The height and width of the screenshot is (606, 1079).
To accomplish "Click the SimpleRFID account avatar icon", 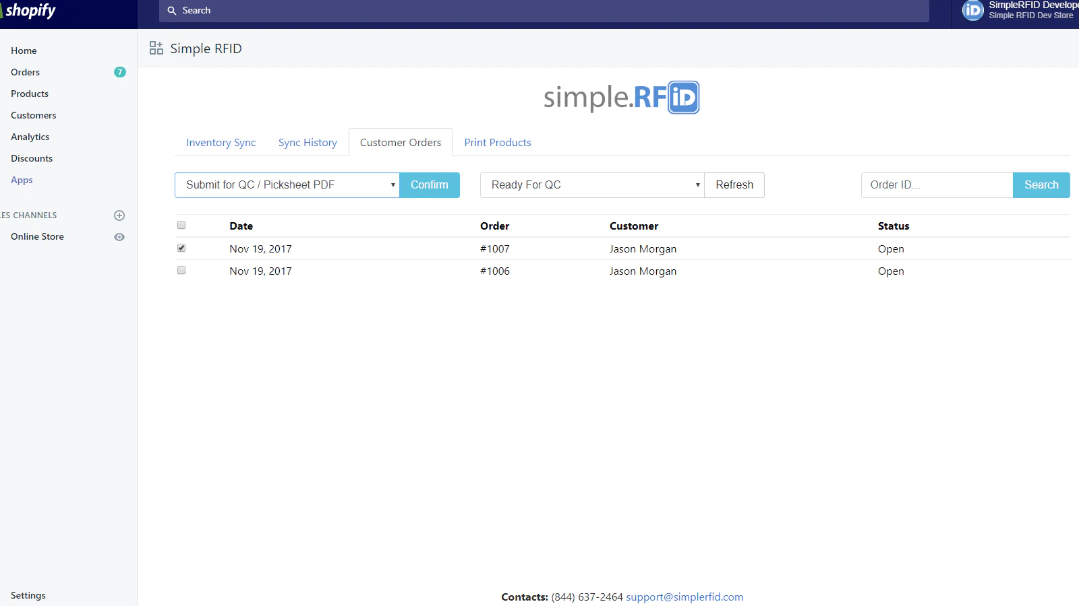I will click(x=972, y=10).
